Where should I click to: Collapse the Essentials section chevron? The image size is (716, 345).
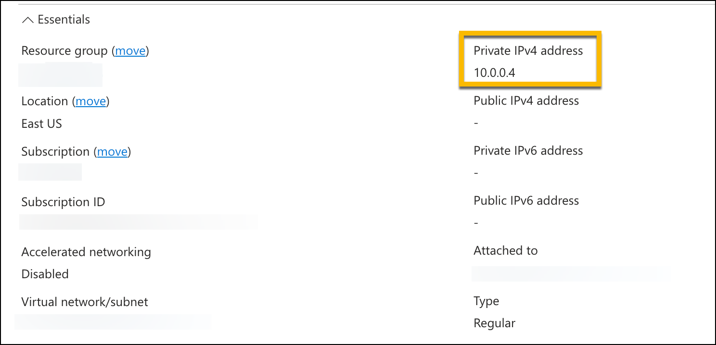click(28, 19)
